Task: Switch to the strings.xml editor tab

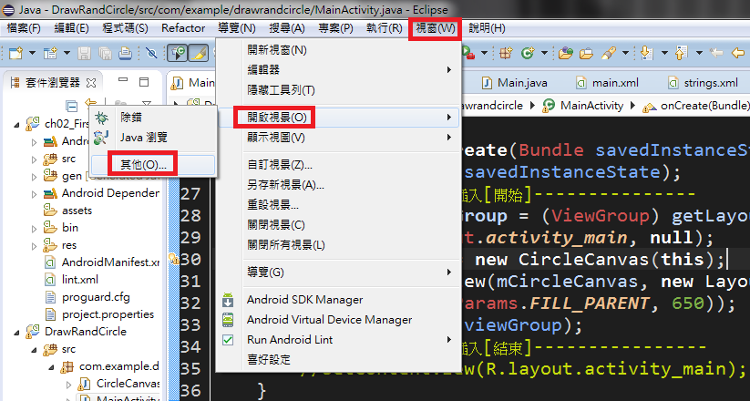Action: tap(704, 83)
